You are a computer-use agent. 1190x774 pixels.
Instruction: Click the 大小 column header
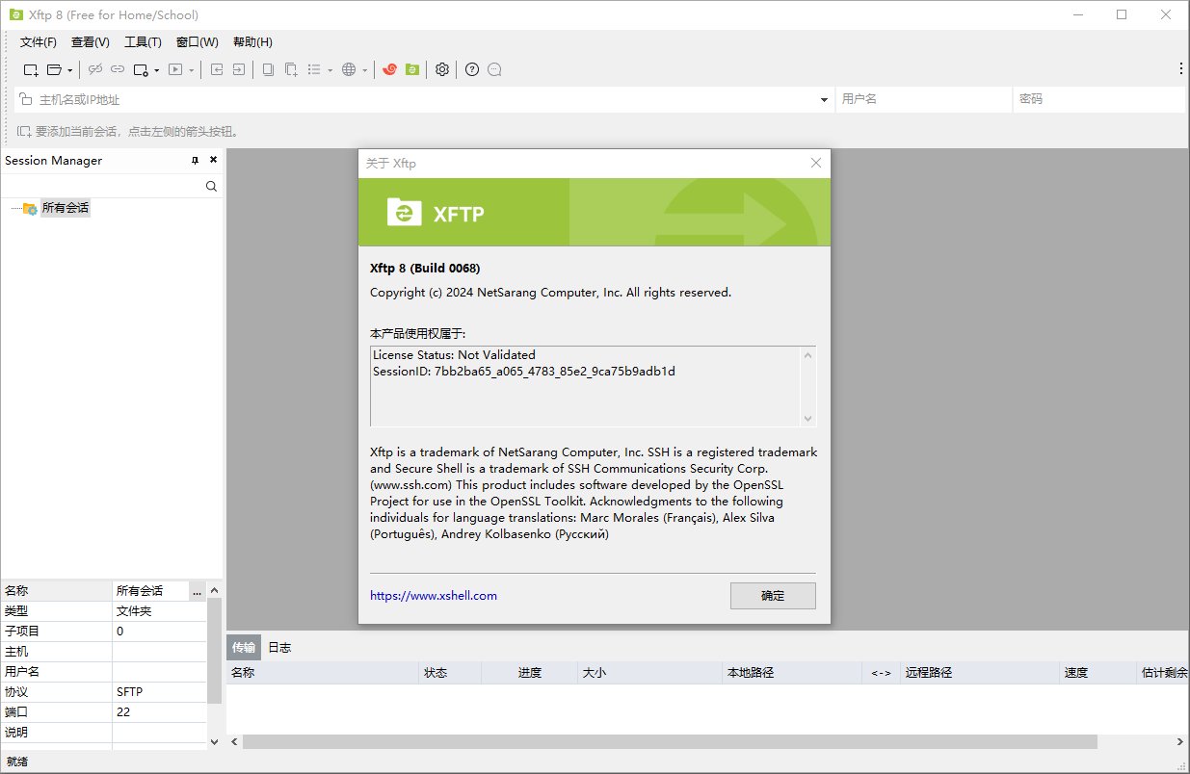(648, 673)
